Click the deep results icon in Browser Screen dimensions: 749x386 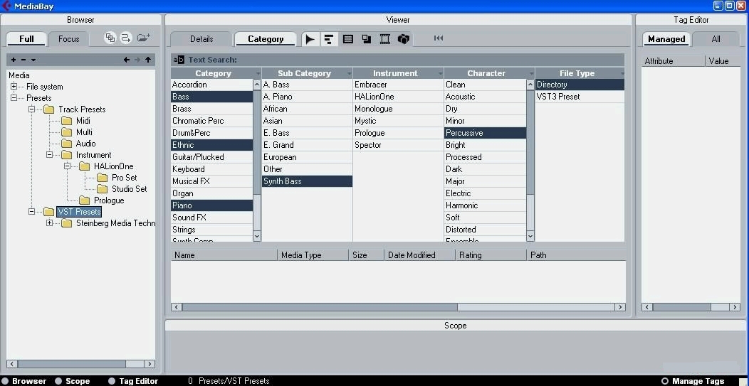click(110, 38)
